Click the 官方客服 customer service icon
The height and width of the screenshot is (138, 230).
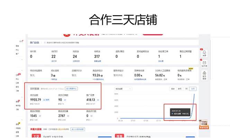tap(204, 74)
